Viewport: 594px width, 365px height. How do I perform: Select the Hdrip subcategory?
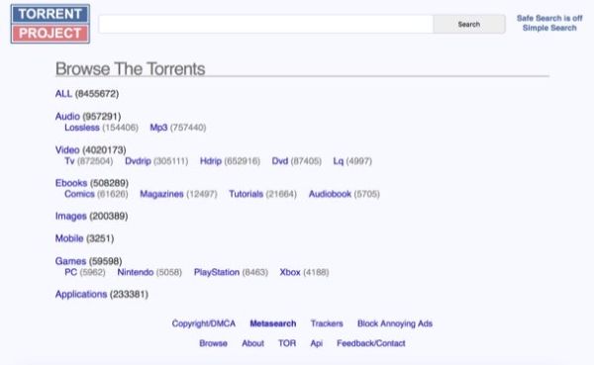(211, 161)
